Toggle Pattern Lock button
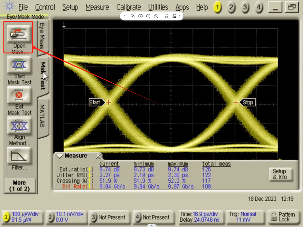This screenshot has width=303, height=227. [282, 217]
